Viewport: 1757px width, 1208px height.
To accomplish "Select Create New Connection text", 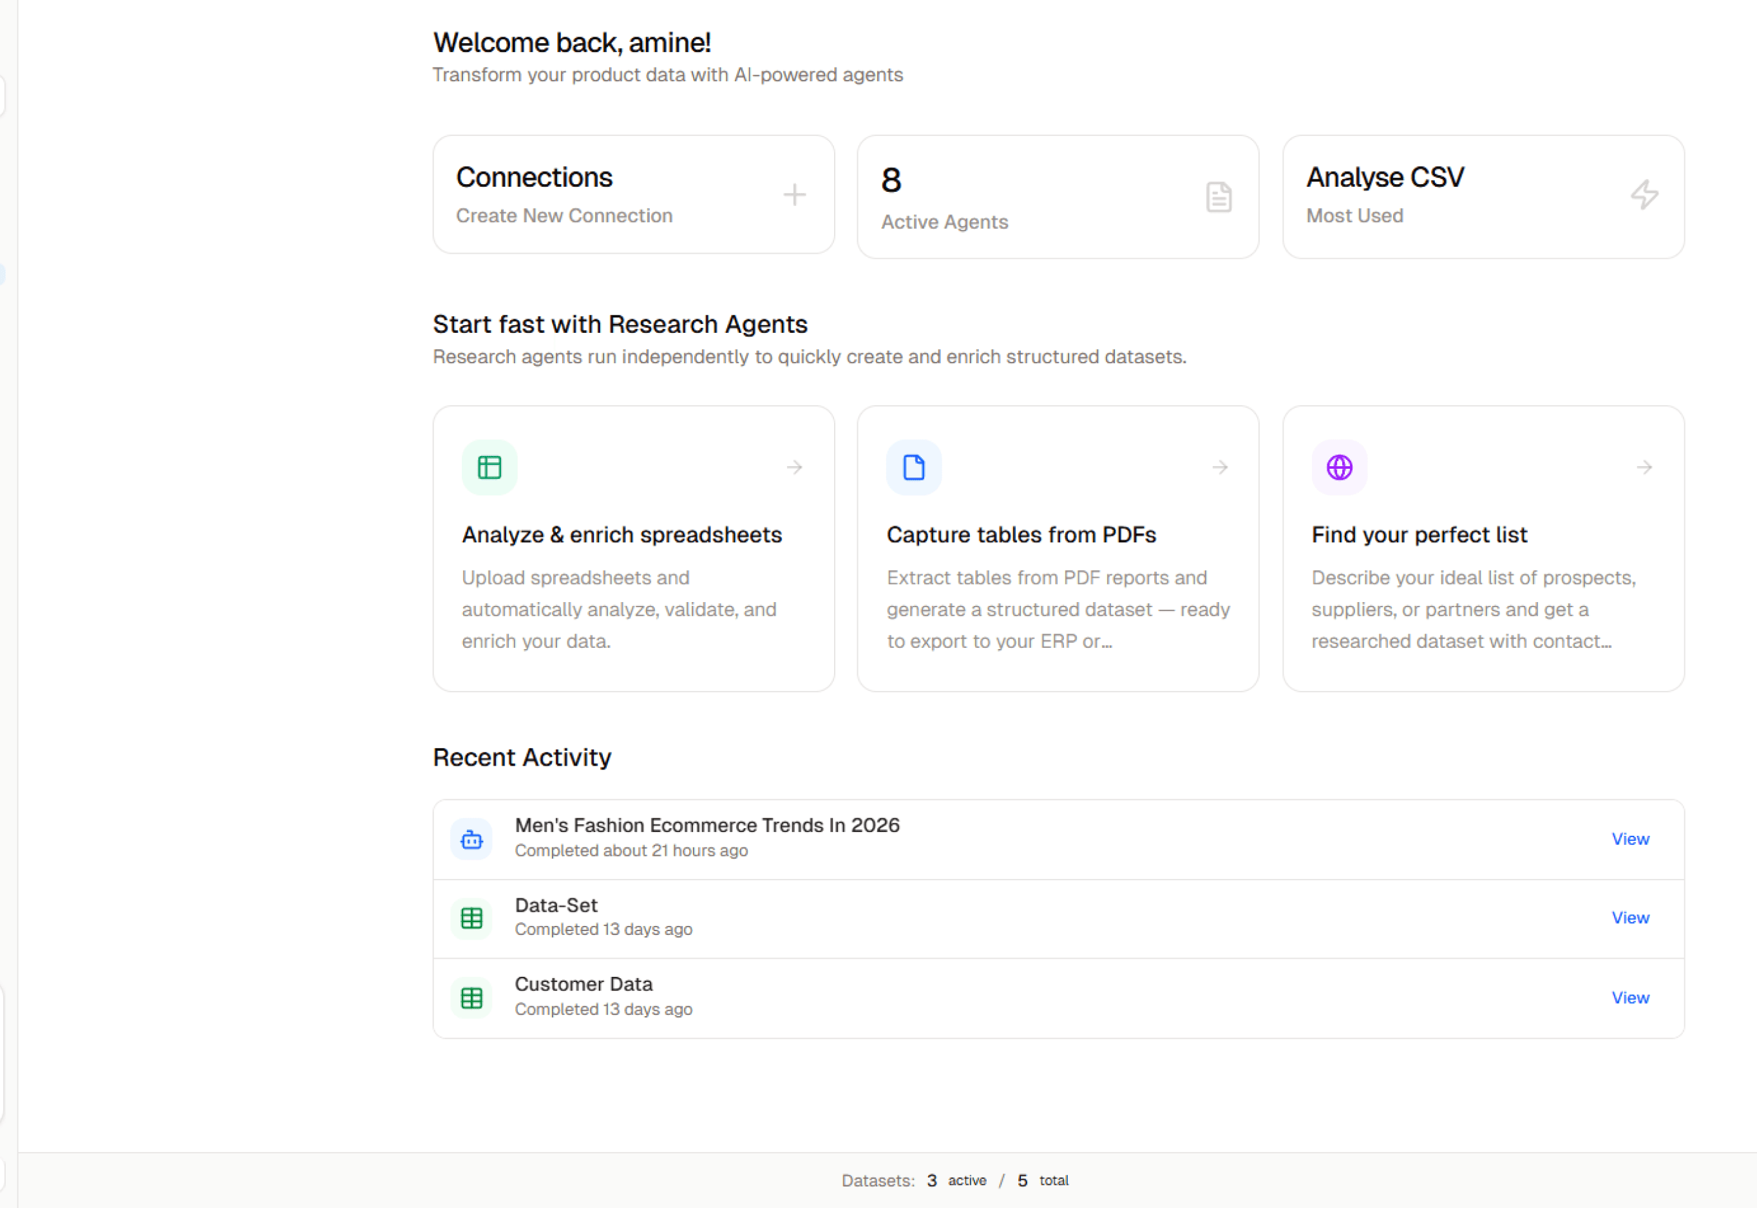I will coord(564,216).
